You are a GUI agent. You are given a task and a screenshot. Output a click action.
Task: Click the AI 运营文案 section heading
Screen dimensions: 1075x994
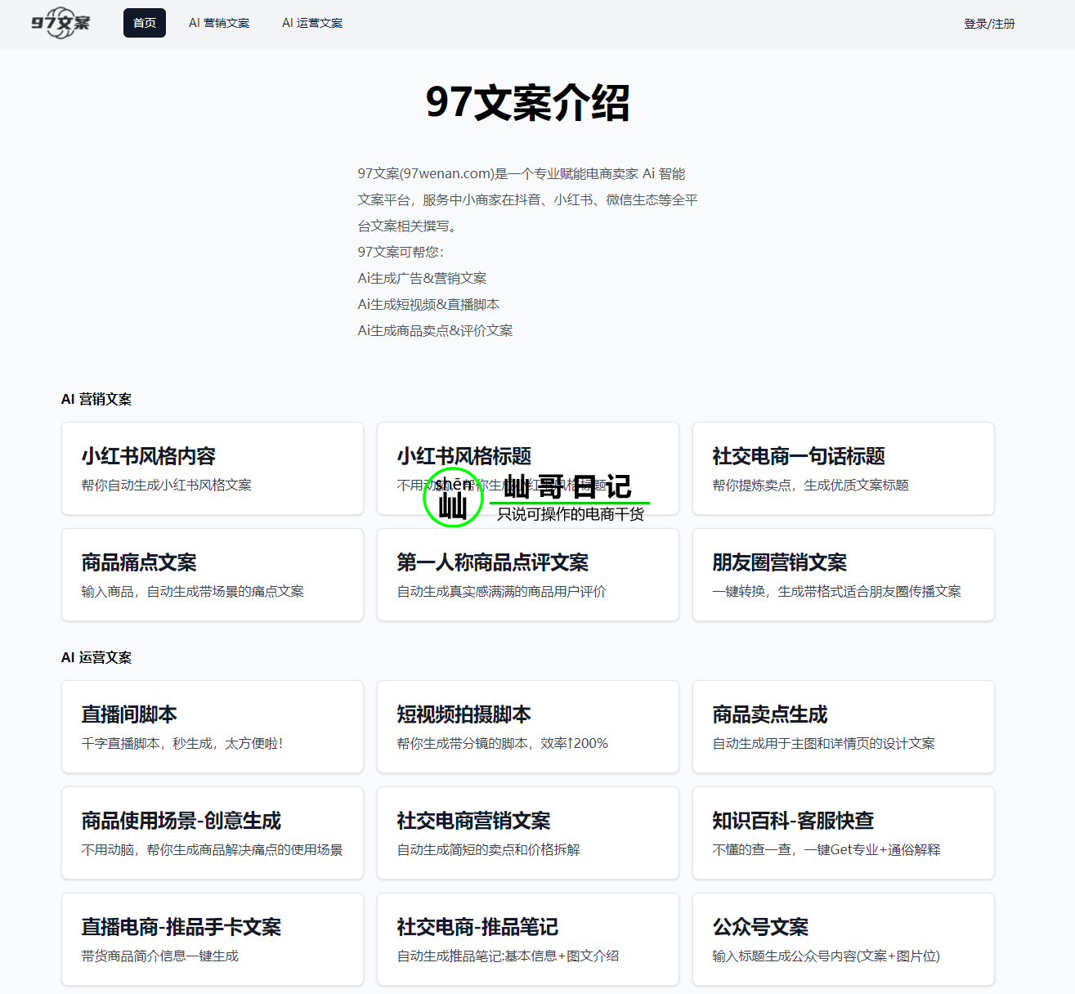point(96,657)
